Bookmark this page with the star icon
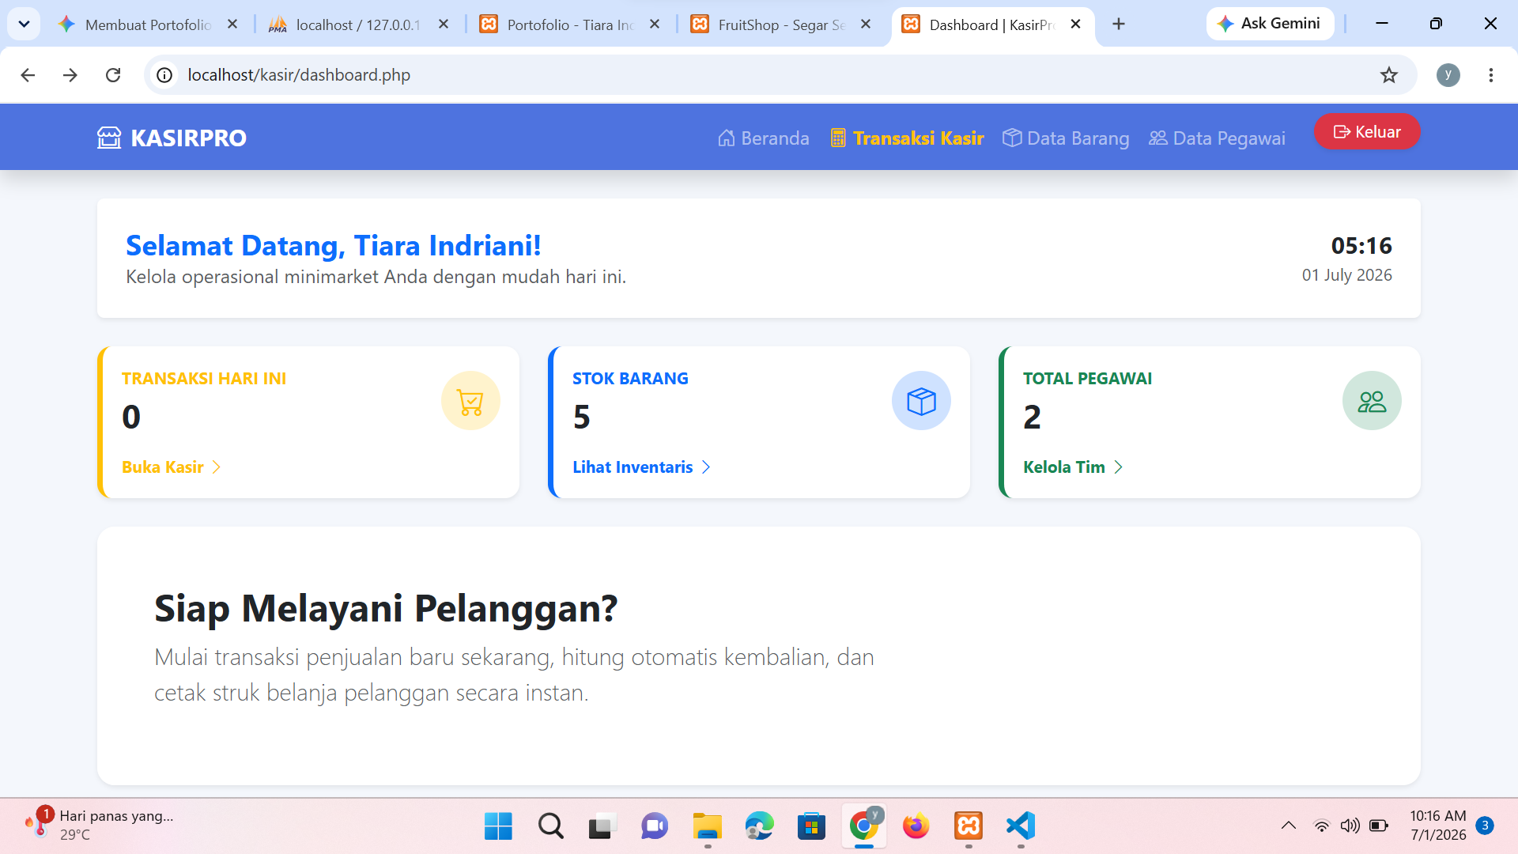The height and width of the screenshot is (854, 1518). (x=1389, y=75)
